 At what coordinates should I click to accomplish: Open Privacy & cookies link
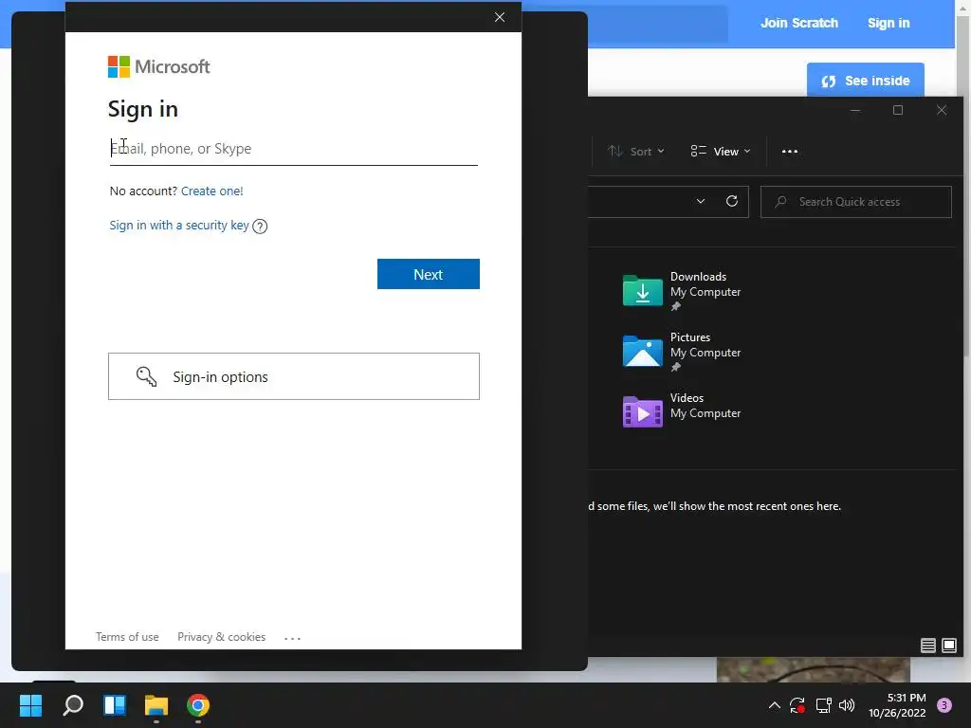point(221,637)
